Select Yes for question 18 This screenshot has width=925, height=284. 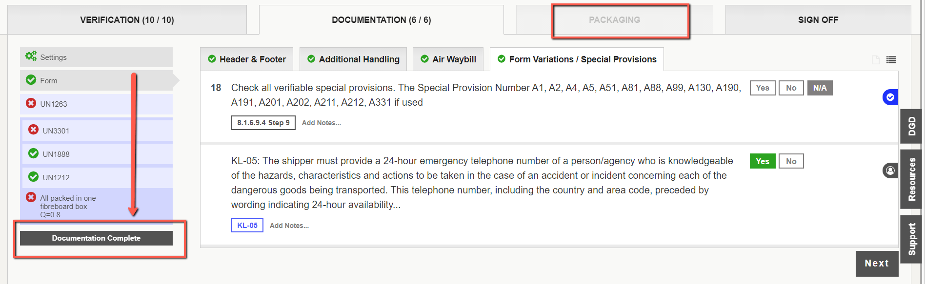(x=763, y=88)
